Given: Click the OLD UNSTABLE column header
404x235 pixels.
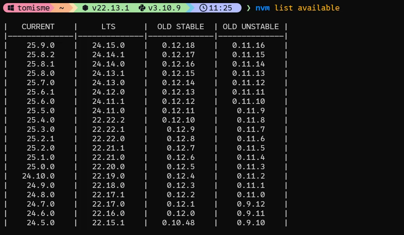Looking at the screenshot, I should [251, 27].
